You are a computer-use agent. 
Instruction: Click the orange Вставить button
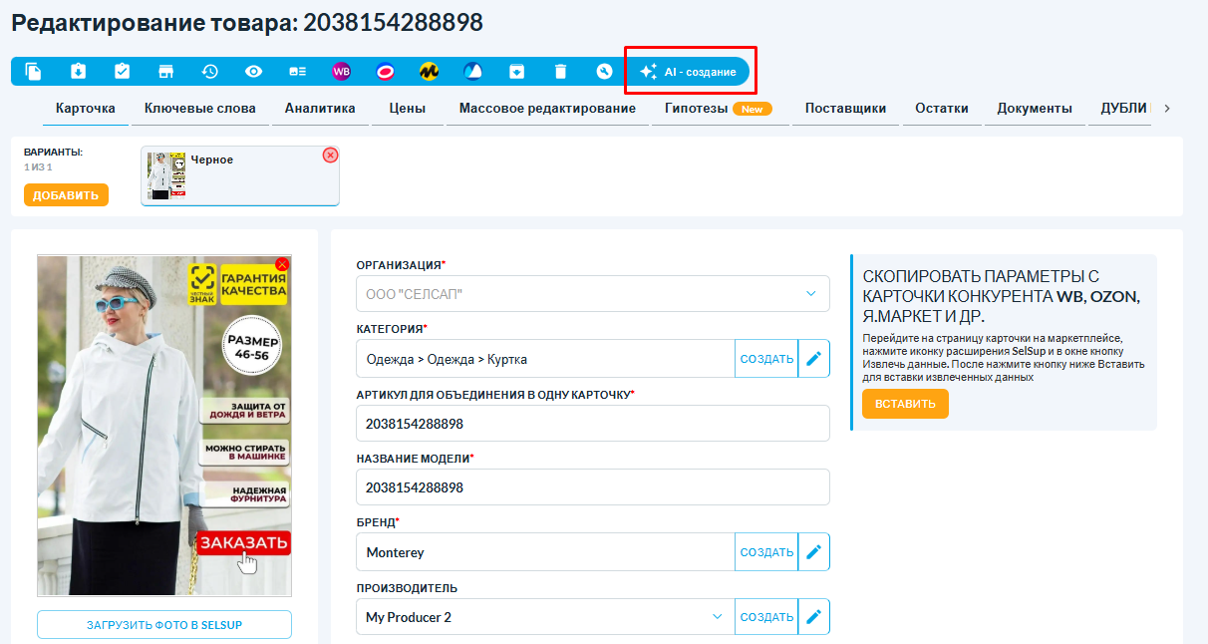click(x=904, y=404)
